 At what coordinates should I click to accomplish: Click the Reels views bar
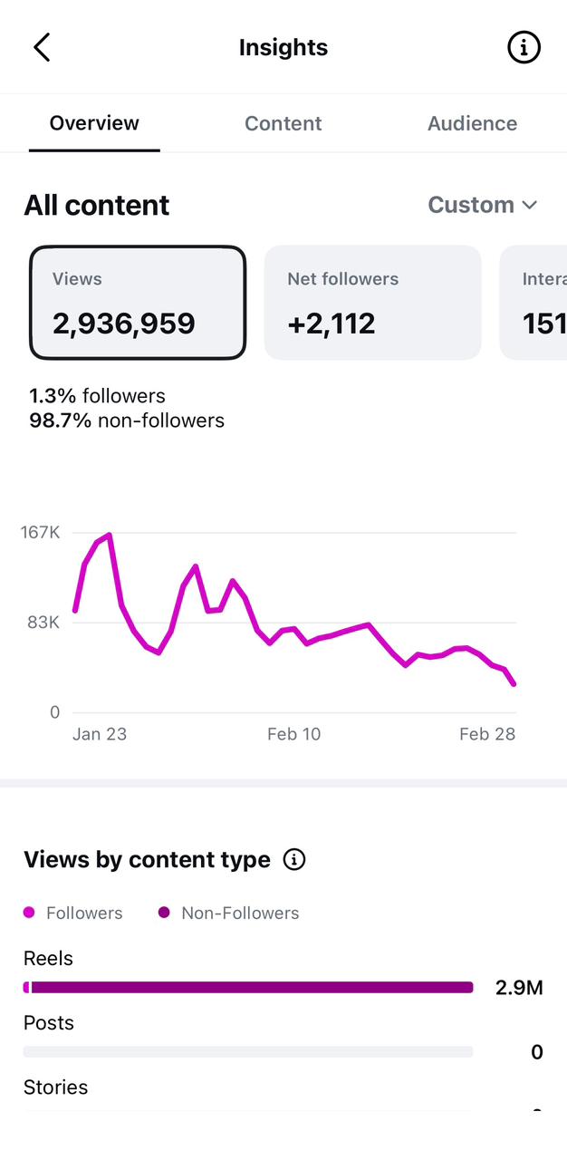(x=248, y=987)
